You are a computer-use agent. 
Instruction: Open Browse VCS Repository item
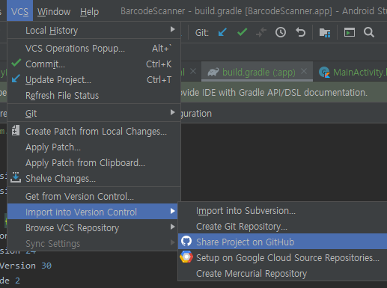[92, 227]
